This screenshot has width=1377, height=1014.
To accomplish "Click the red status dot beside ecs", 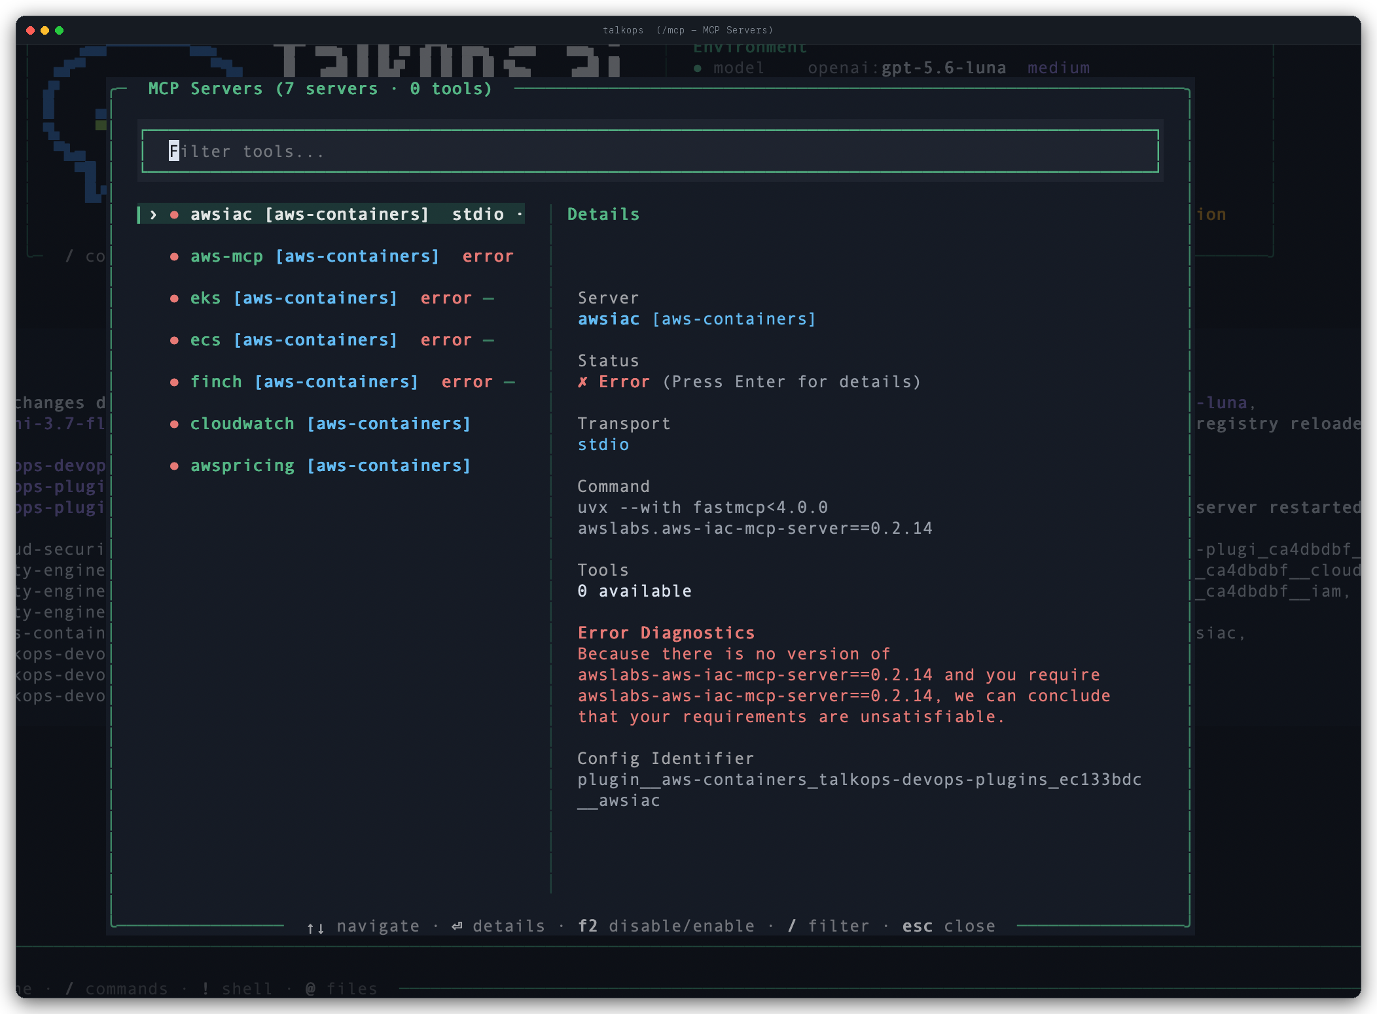I will click(174, 340).
